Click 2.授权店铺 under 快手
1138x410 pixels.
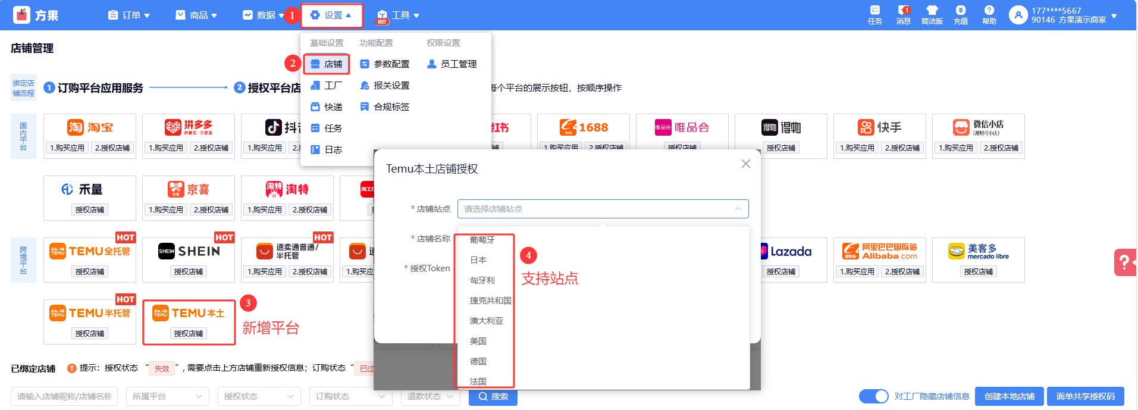(x=902, y=148)
